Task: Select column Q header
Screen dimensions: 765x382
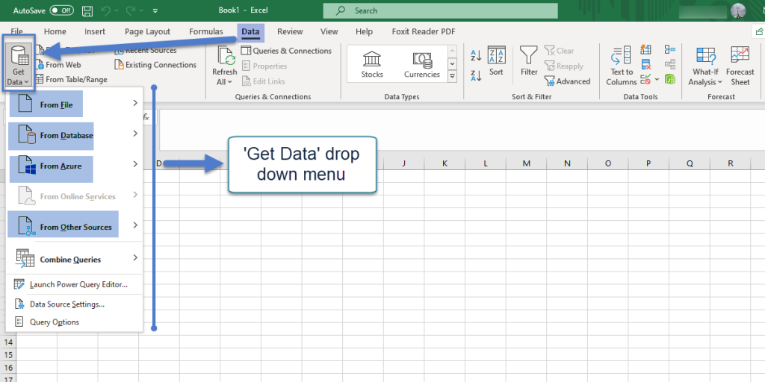Action: [x=690, y=163]
